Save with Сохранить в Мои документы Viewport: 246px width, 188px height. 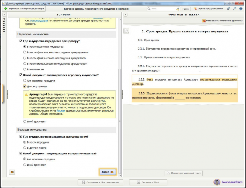click(100, 182)
